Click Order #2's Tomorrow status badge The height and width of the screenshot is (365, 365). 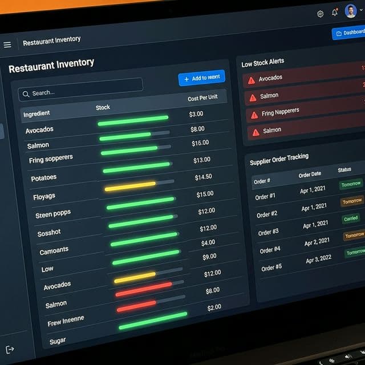tap(352, 201)
